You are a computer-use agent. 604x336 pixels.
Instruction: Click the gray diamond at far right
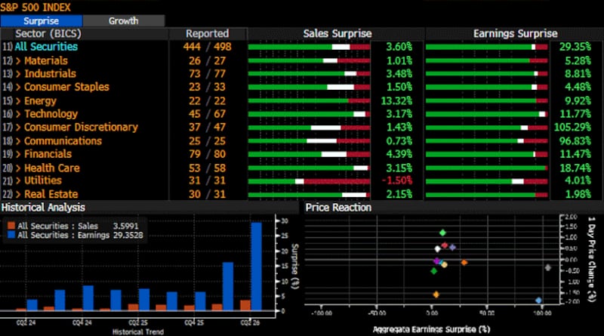(548, 267)
